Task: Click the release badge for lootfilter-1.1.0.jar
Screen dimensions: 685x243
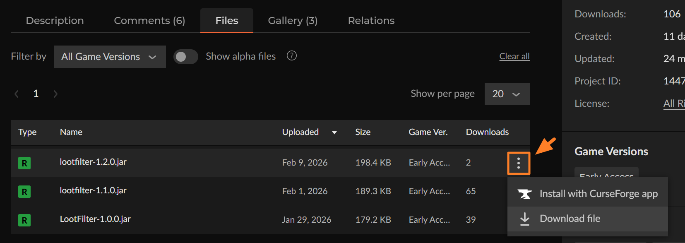Action: [x=24, y=192]
